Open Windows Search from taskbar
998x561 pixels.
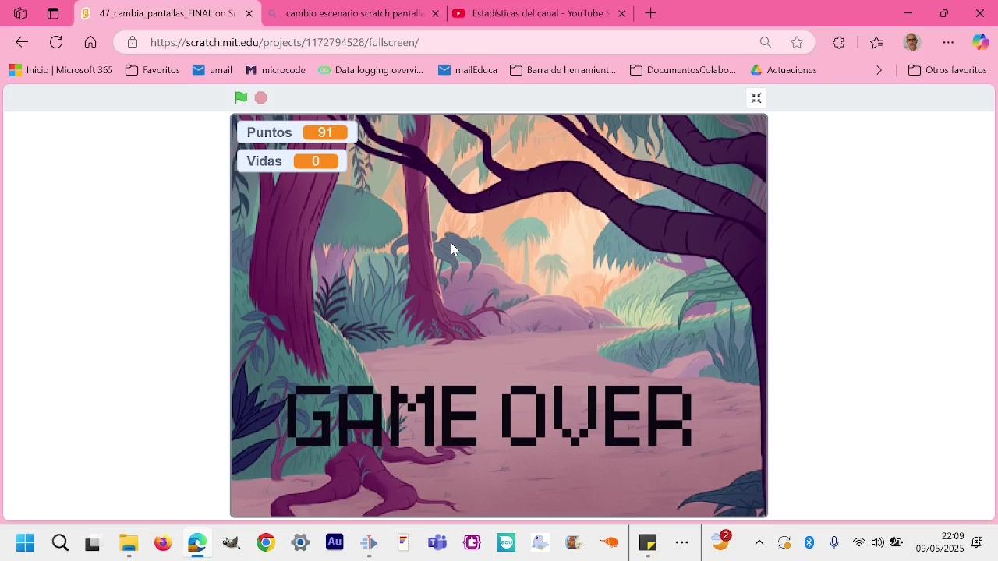pos(60,542)
